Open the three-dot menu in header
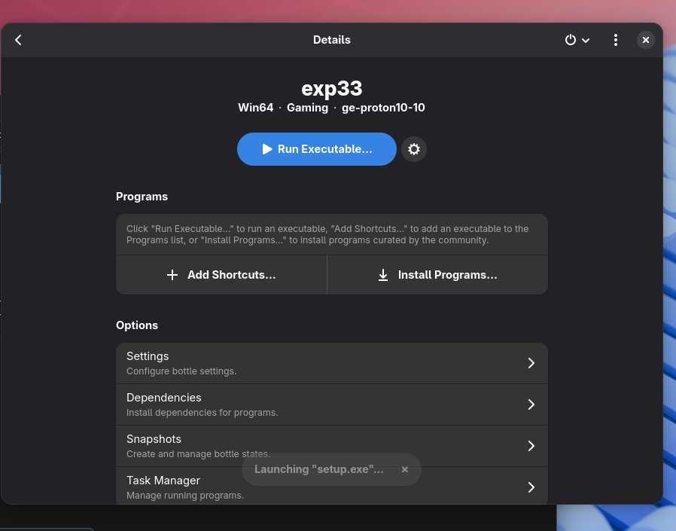Viewport: 676px width, 531px height. pyautogui.click(x=616, y=40)
